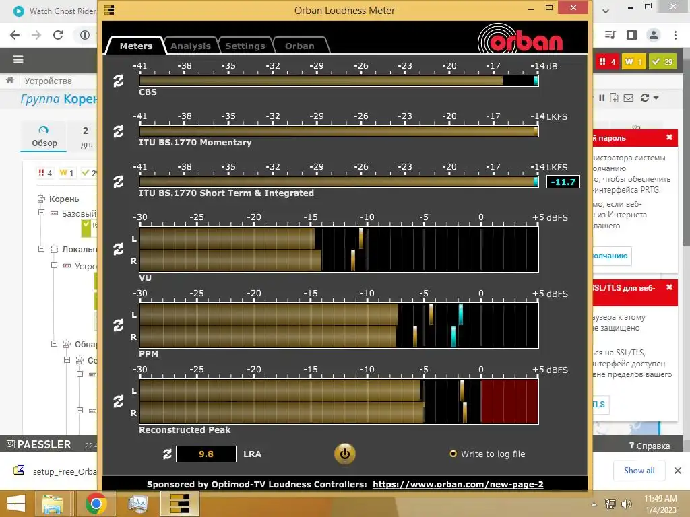Open the Orban tab
690x517 pixels.
(x=300, y=46)
